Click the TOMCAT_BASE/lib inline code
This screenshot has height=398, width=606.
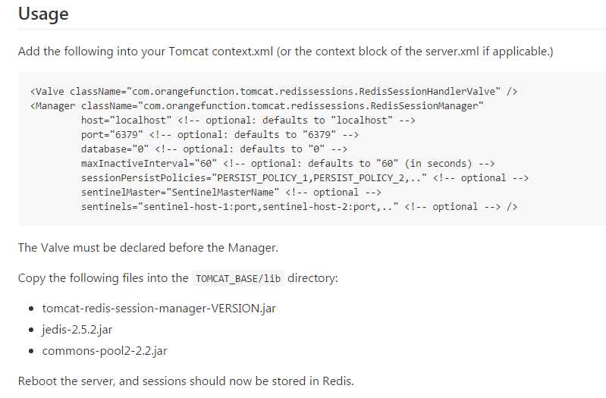click(x=238, y=278)
